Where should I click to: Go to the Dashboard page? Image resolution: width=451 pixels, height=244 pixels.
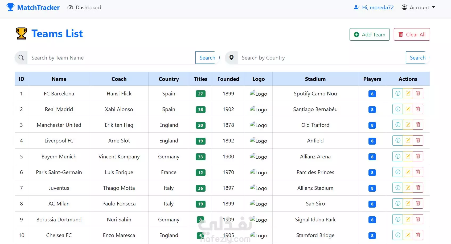pos(84,7)
